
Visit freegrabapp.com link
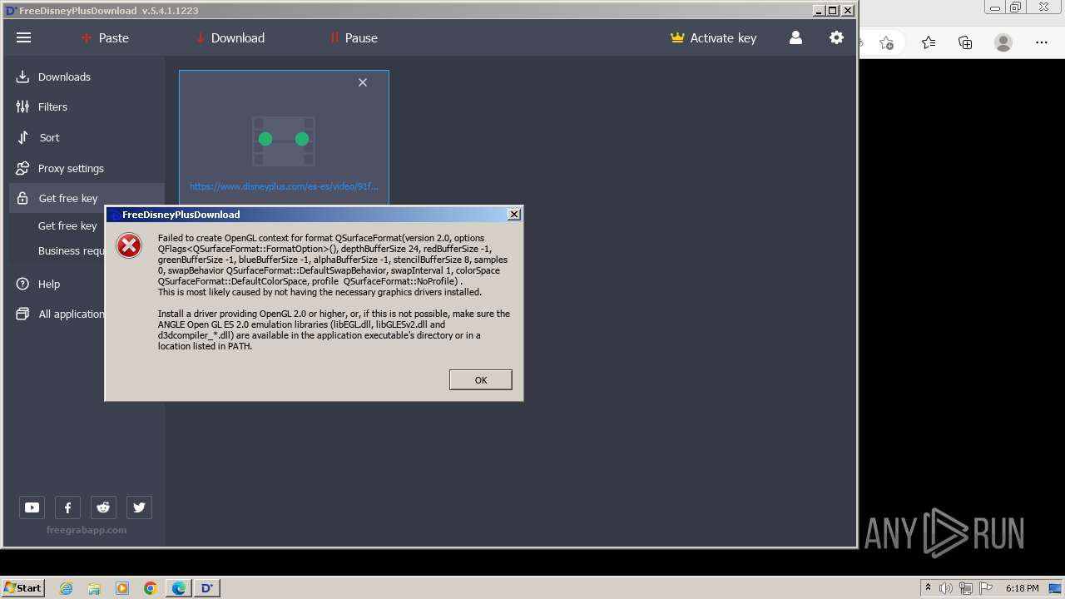[87, 530]
